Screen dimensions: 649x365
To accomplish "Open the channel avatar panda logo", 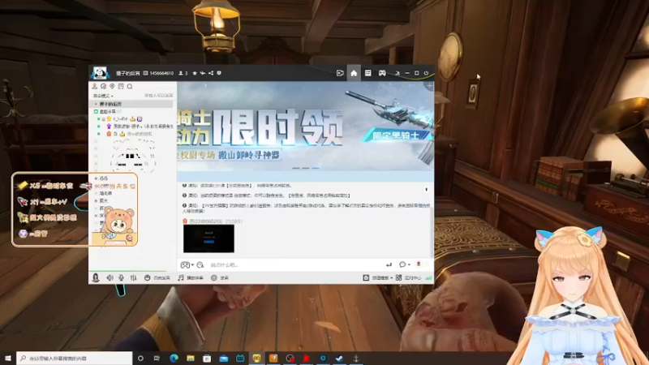I will click(x=100, y=73).
